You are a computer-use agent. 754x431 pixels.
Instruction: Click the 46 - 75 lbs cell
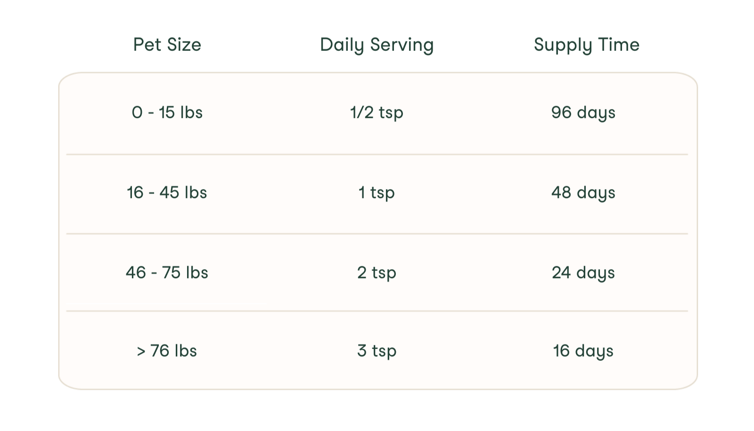click(167, 273)
